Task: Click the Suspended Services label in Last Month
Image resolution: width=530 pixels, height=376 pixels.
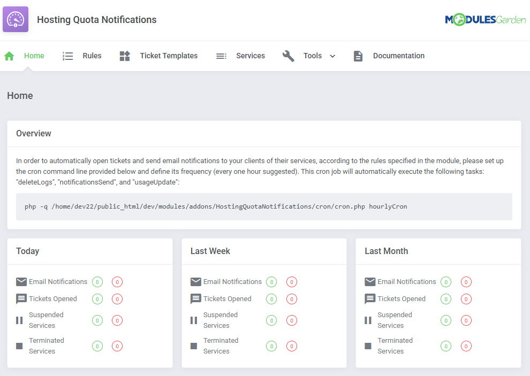Action: [x=395, y=320]
